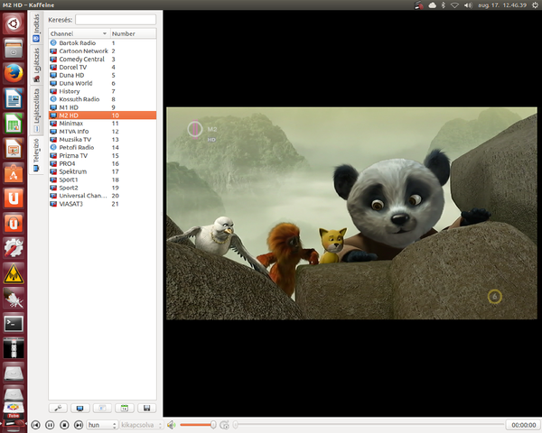Select the highlighted M2 HD row

pos(102,115)
